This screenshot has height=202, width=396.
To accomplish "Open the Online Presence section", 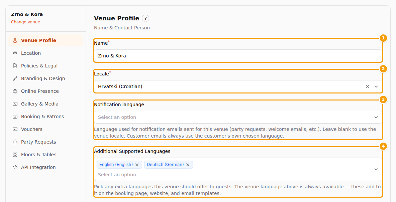I will tap(46, 91).
